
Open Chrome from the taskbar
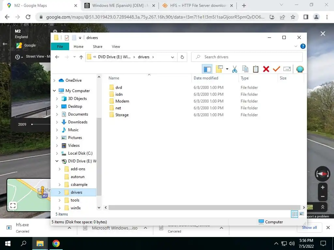[56, 243]
